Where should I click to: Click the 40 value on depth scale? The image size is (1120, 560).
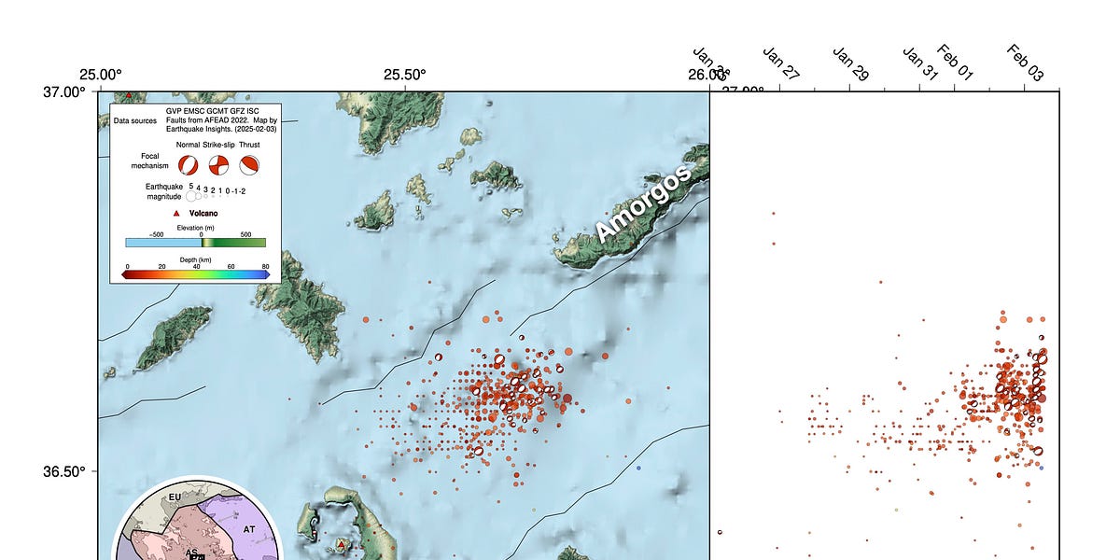(x=196, y=266)
